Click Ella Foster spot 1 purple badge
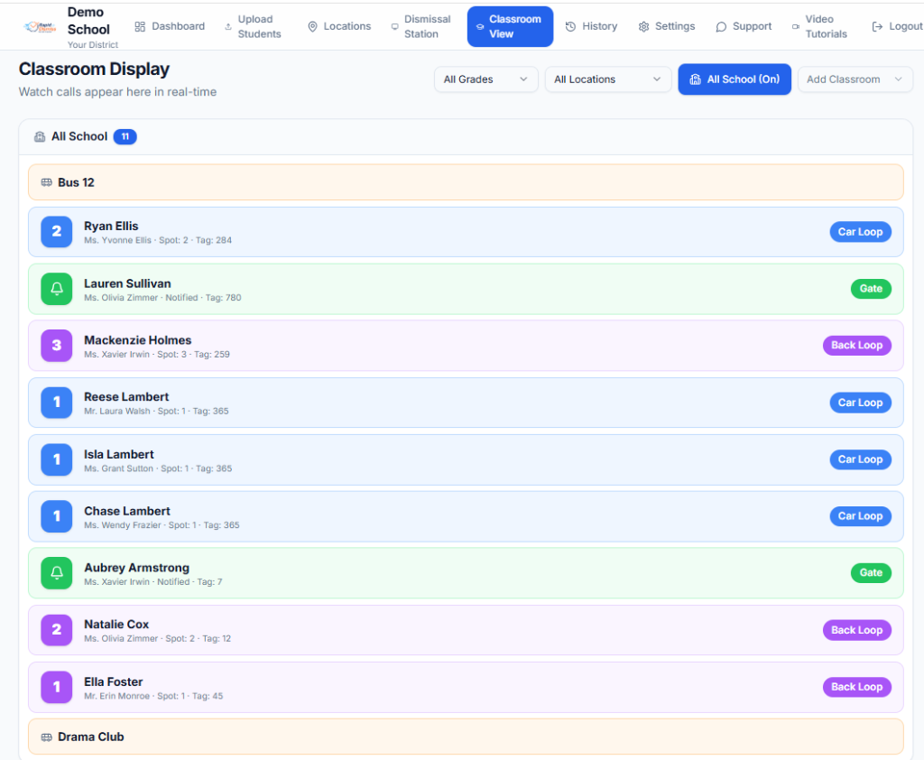 coord(57,688)
